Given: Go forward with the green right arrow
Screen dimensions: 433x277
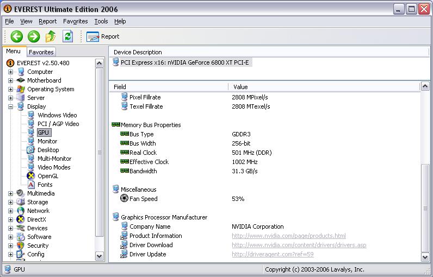Looking at the screenshot, I should pyautogui.click(x=34, y=36).
